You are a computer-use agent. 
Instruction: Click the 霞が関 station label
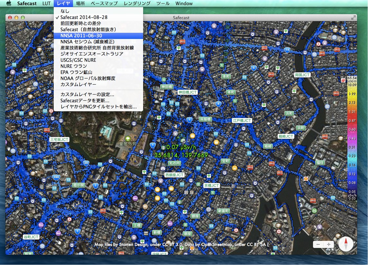[x=78, y=185]
